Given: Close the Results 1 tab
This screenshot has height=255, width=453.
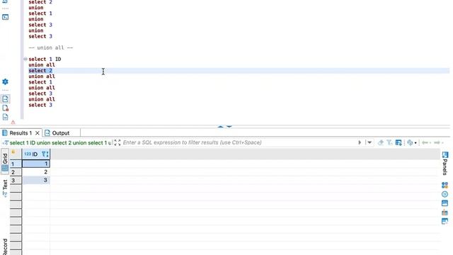Looking at the screenshot, I should coord(38,133).
